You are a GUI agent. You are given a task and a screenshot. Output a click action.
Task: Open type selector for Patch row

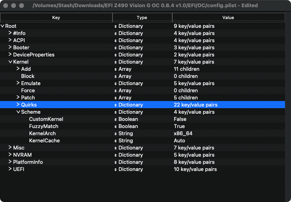[x=116, y=98]
